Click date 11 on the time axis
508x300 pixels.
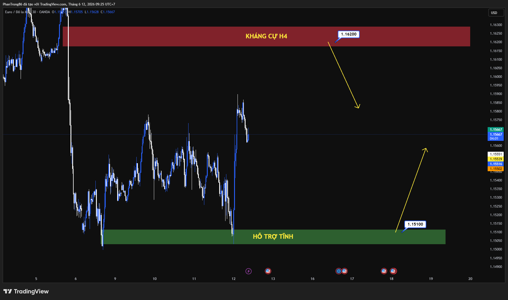click(194, 279)
